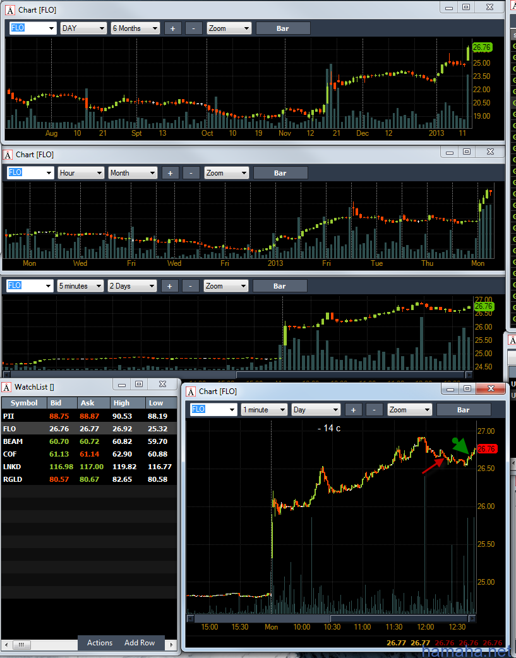The image size is (516, 658).
Task: Select BEAM symbol in WatchList
Action: pos(13,441)
